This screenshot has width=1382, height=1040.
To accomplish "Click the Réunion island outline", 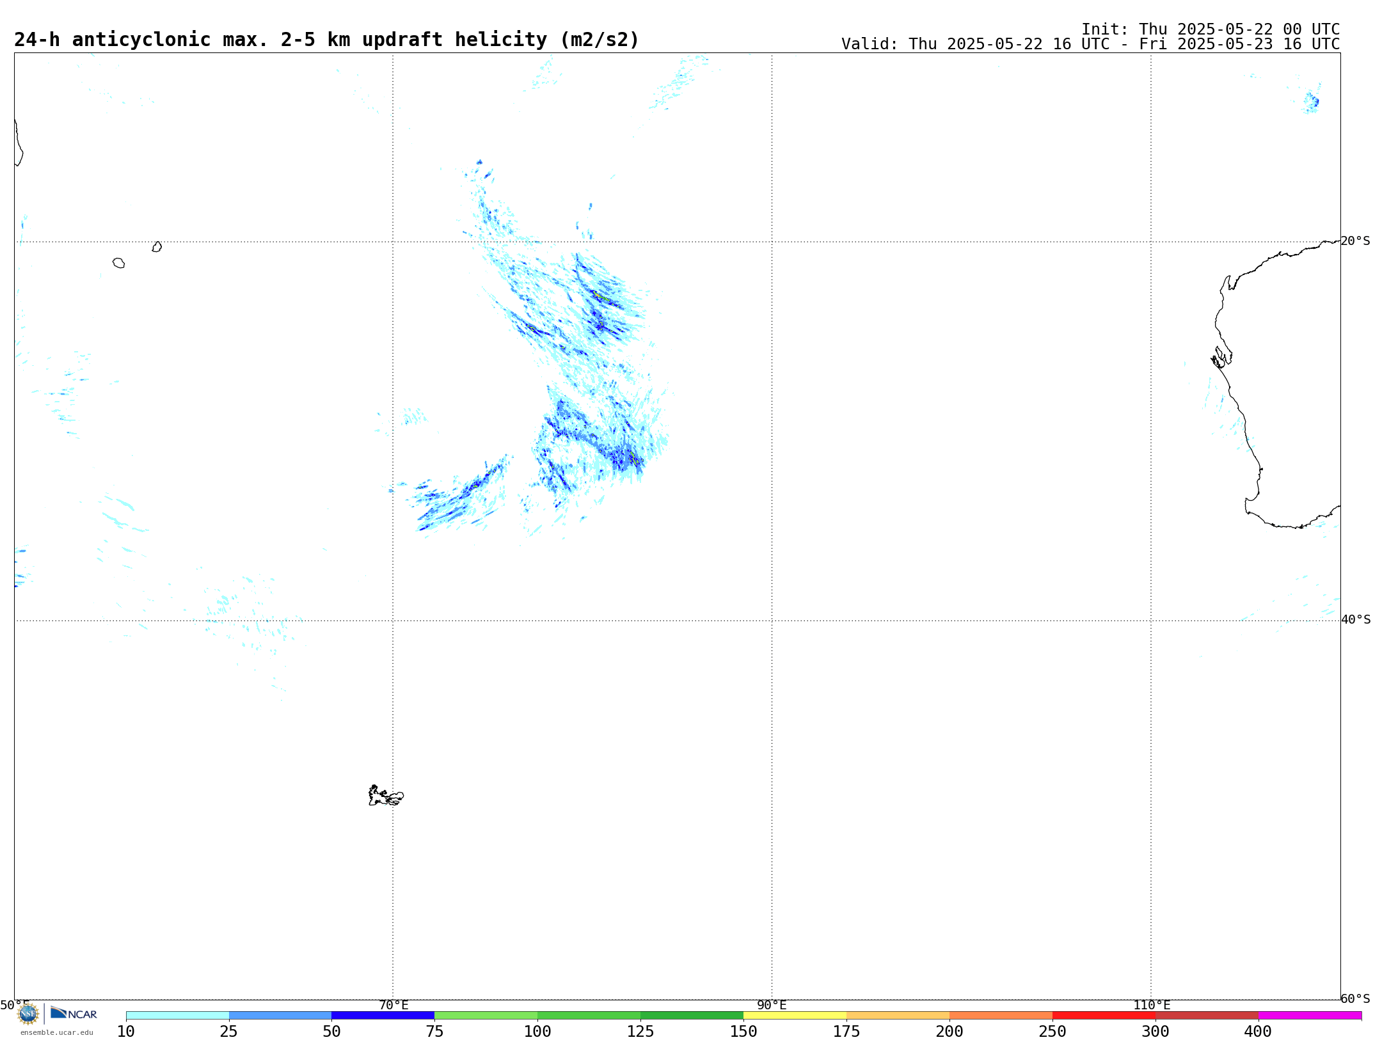I will (118, 263).
